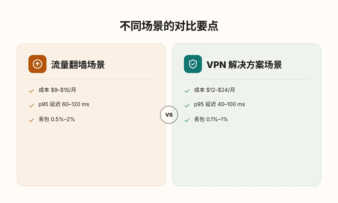The width and height of the screenshot is (338, 203).
Task: Select the VPN 解决方案场景 heading
Action: click(244, 65)
